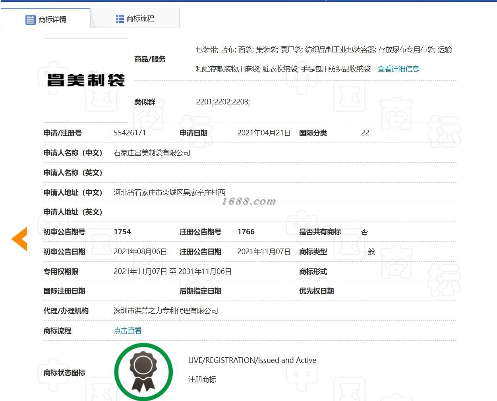
Task: Click the 后期指定日期 label
Action: [x=200, y=291]
